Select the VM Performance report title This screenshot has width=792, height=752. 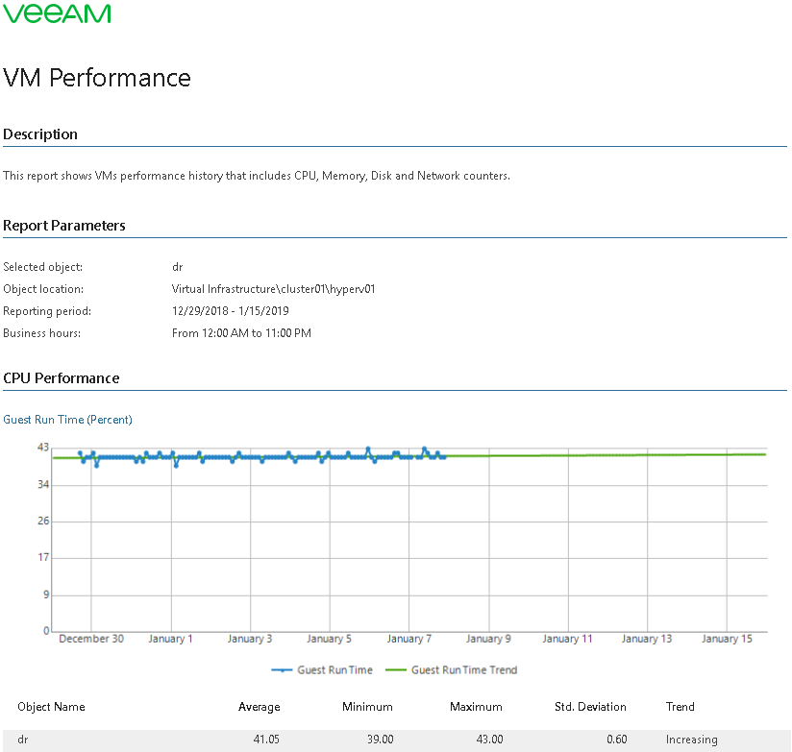(97, 78)
